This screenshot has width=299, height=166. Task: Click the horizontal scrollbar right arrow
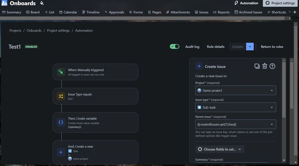tap(290, 18)
